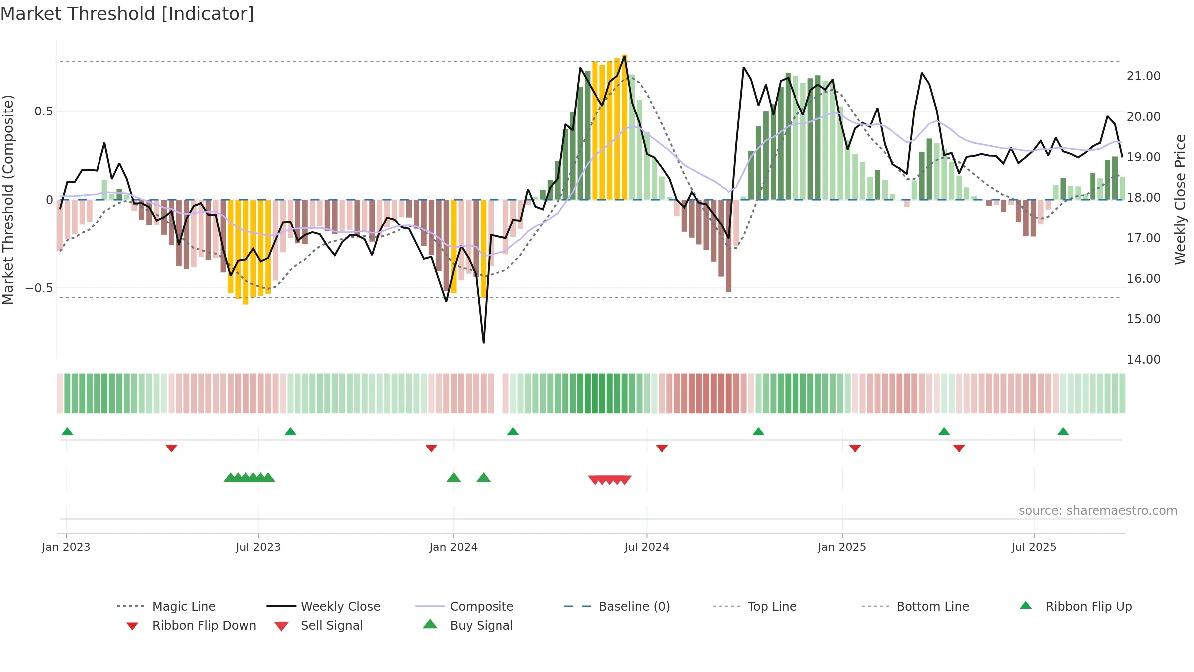Click the green triangle icon beside Ribbon Flip Up
The image size is (1194, 672).
[1026, 605]
